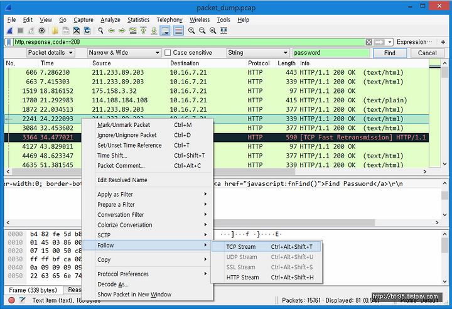Expand the SCTP submenu
452x309 pixels.
152,235
